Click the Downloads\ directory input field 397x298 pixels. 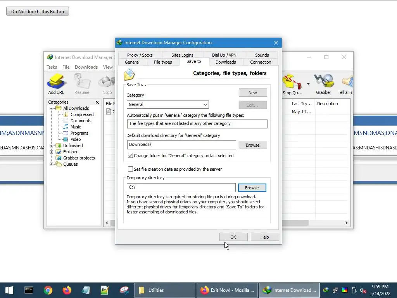(181, 145)
